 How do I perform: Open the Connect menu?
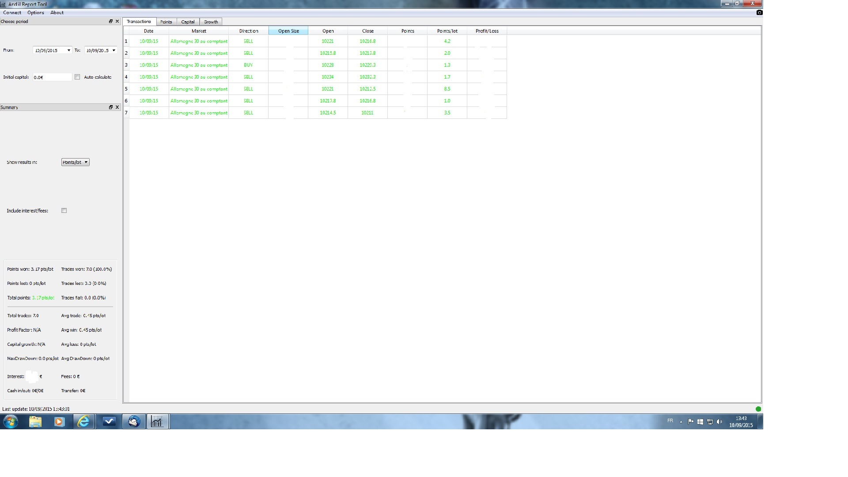click(12, 12)
